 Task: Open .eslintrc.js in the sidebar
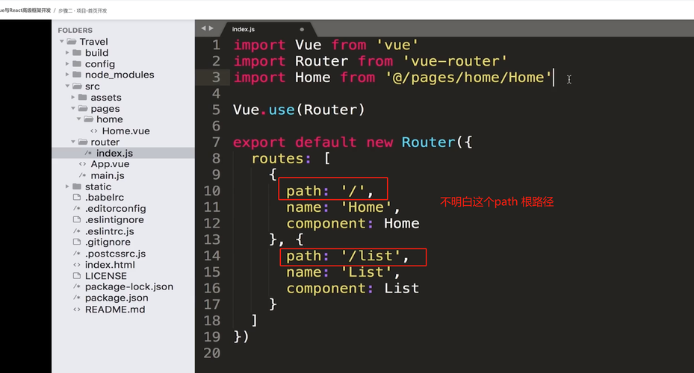[110, 231]
